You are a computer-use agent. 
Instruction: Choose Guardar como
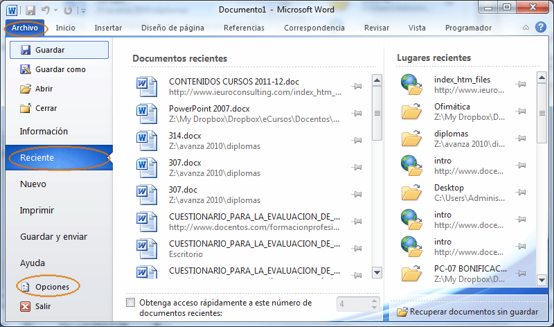click(x=59, y=69)
